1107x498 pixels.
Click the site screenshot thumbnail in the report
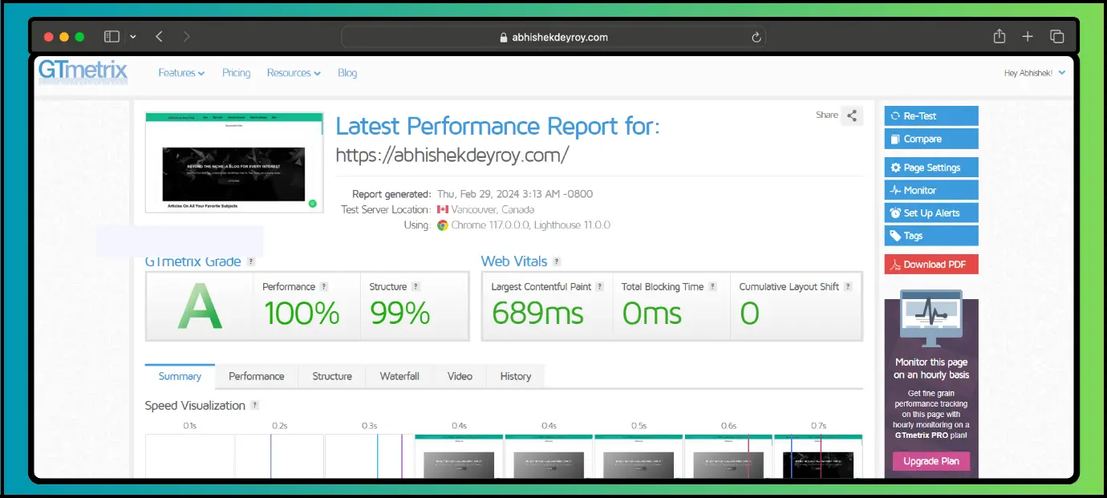point(234,162)
